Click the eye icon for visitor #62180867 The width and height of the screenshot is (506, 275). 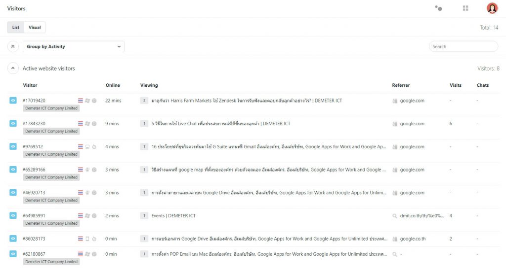pos(13,254)
